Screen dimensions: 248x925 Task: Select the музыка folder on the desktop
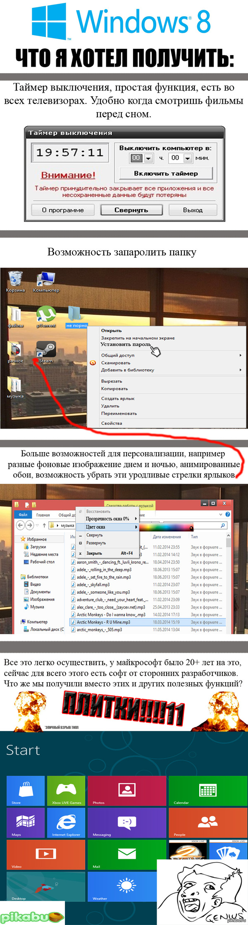[15, 388]
